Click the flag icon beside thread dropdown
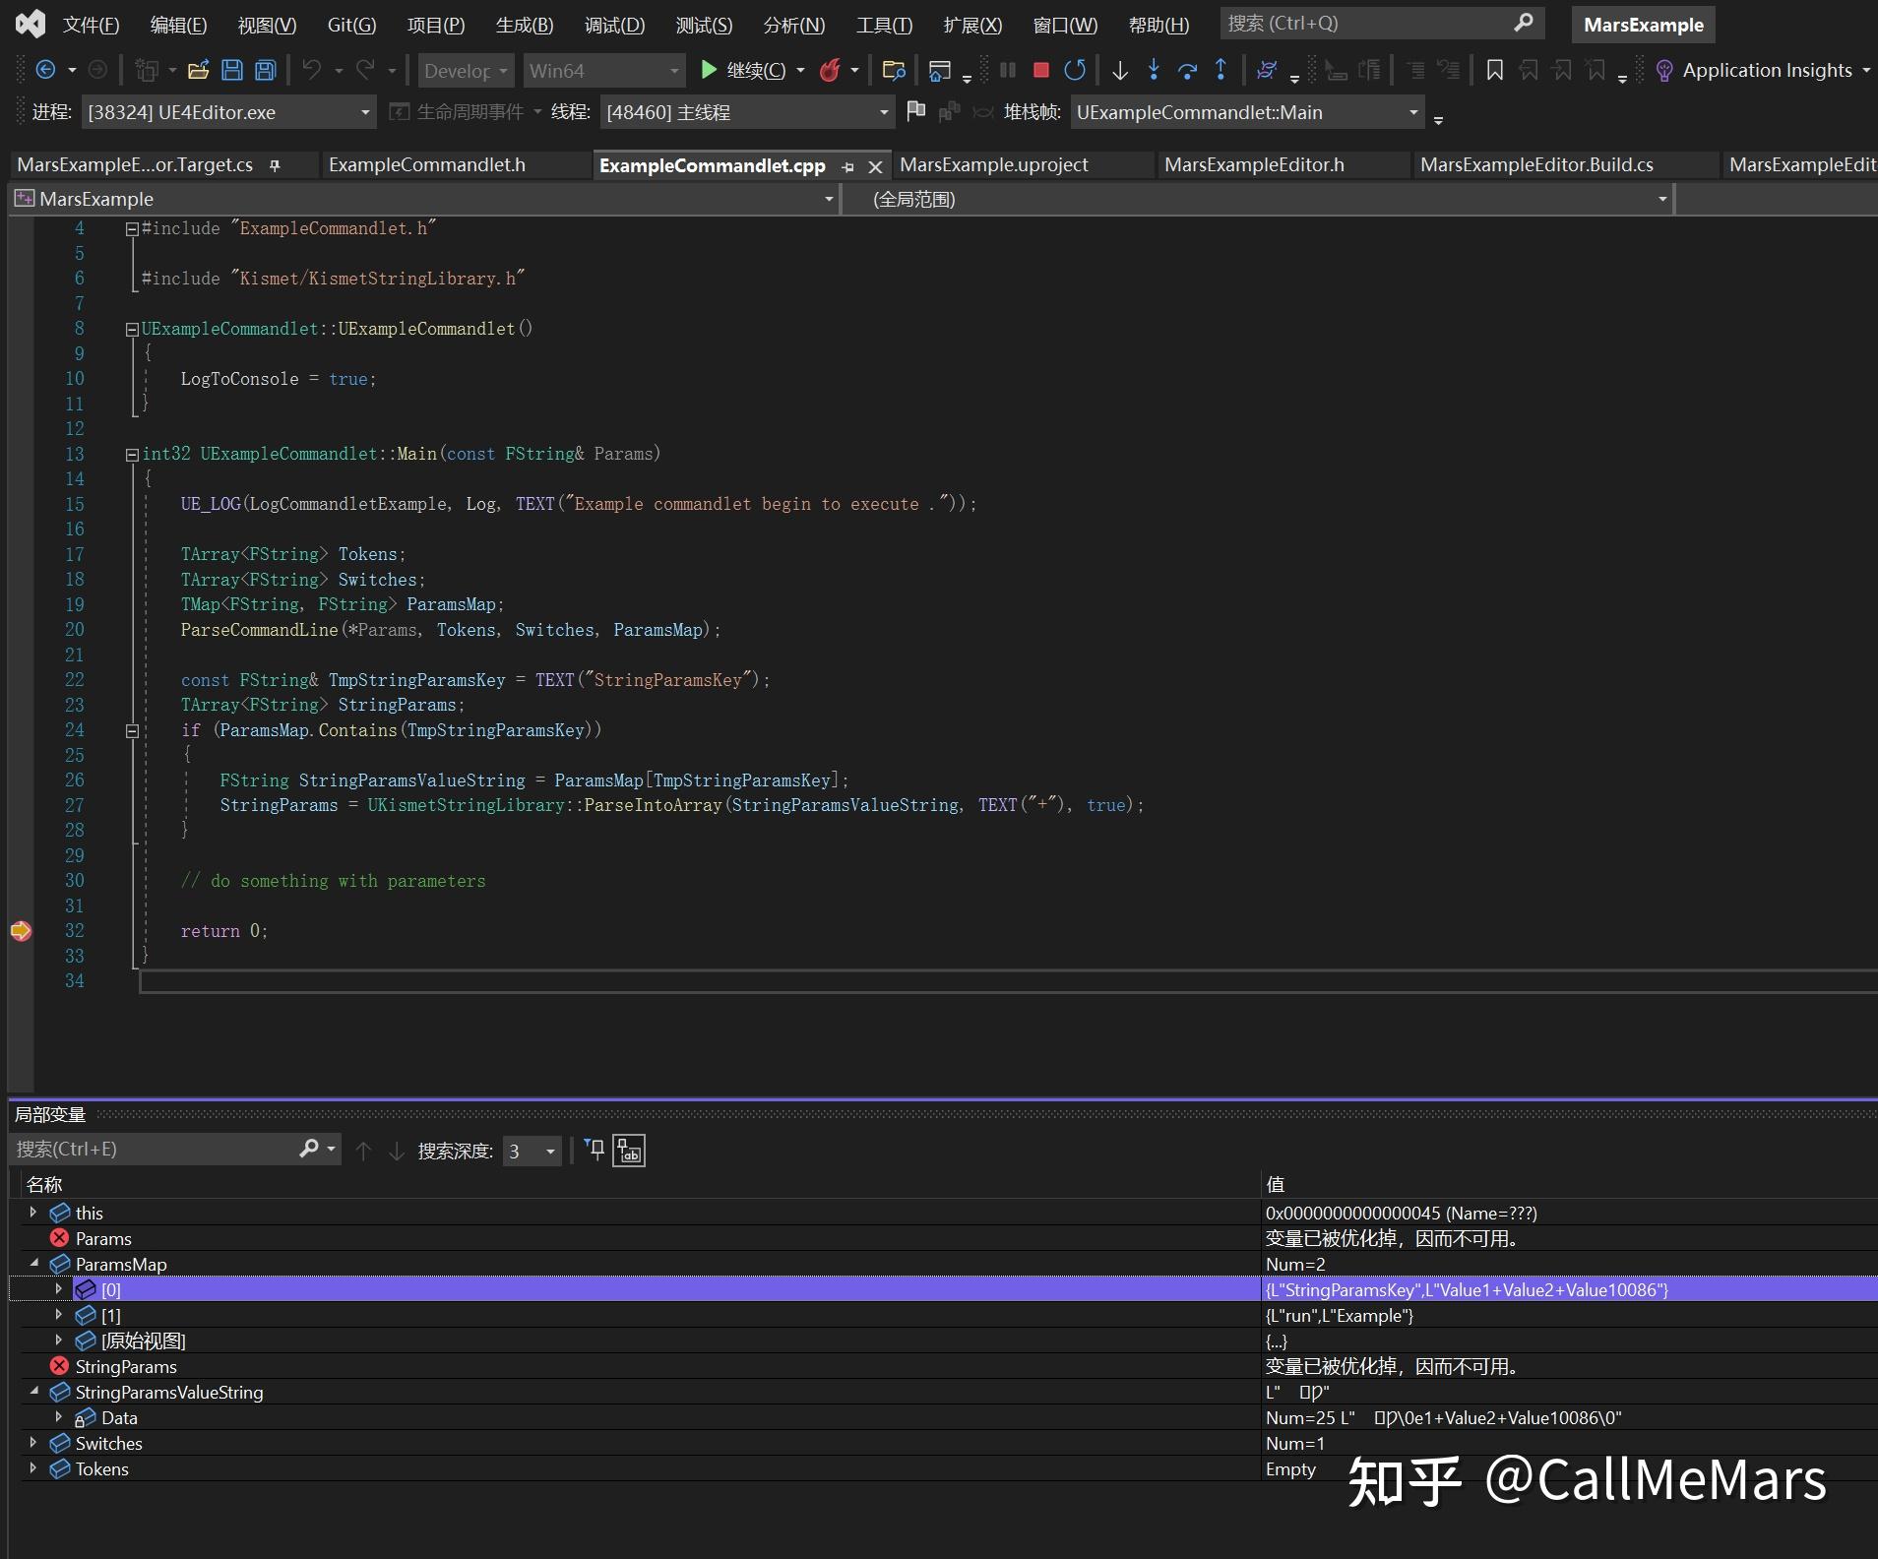Image resolution: width=1878 pixels, height=1559 pixels. 916,111
